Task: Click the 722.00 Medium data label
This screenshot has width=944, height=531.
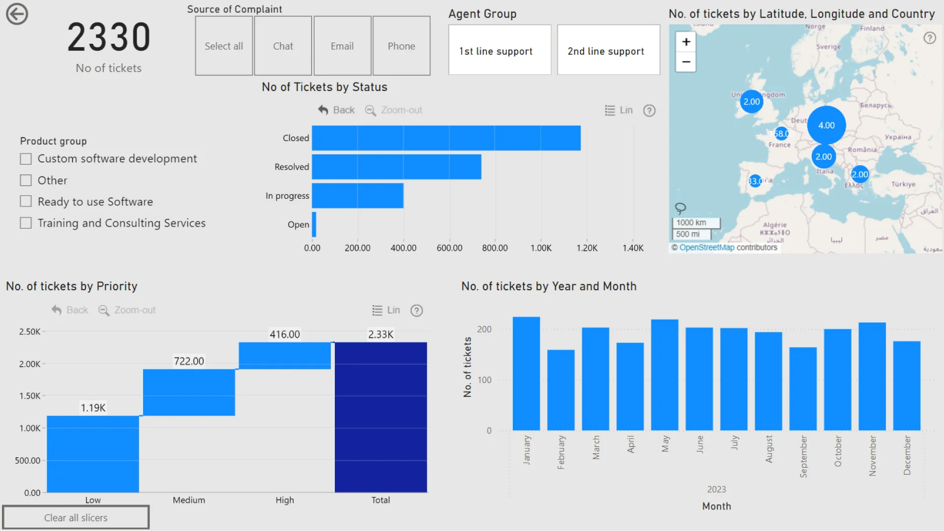Action: 189,361
